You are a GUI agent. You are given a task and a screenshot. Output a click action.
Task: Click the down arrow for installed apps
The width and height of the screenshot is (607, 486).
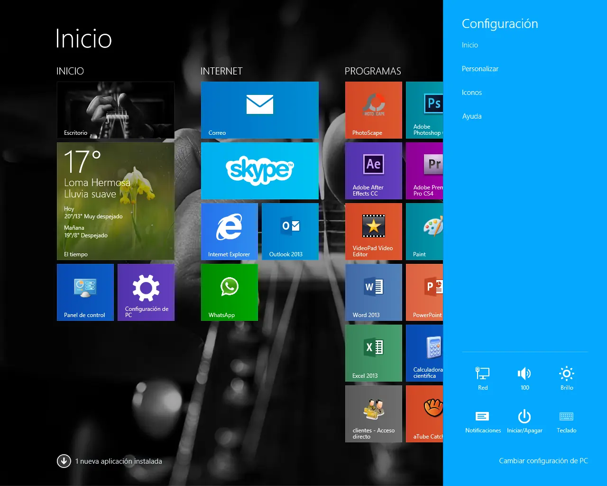click(64, 461)
